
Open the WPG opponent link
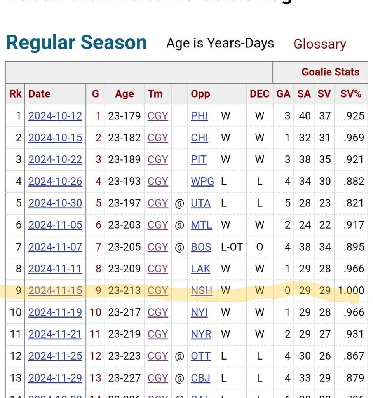(x=202, y=182)
